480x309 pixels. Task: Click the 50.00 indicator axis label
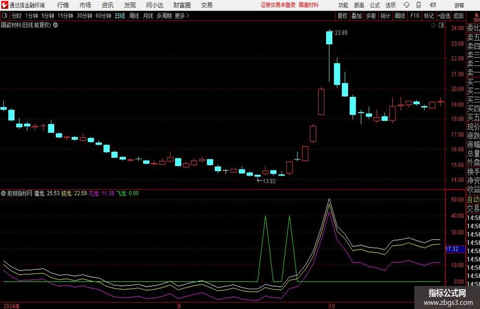(457, 199)
